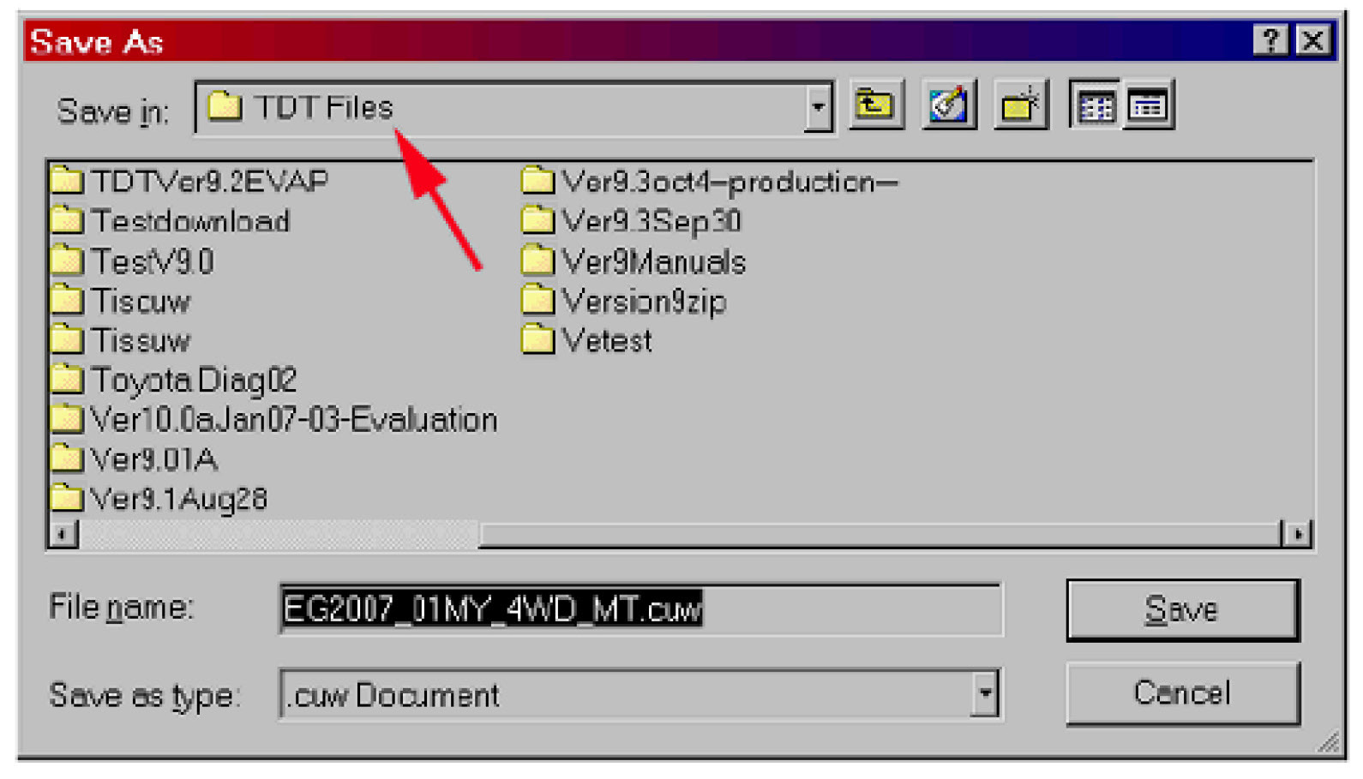The height and width of the screenshot is (779, 1363).
Task: Click the Save button
Action: tap(1182, 609)
